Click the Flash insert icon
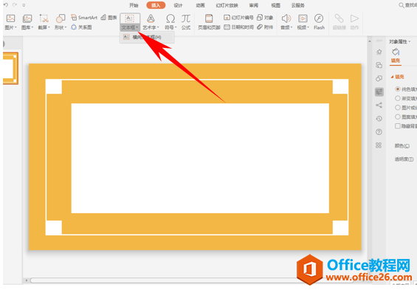Screen dimensions: 417x290 click(x=319, y=18)
